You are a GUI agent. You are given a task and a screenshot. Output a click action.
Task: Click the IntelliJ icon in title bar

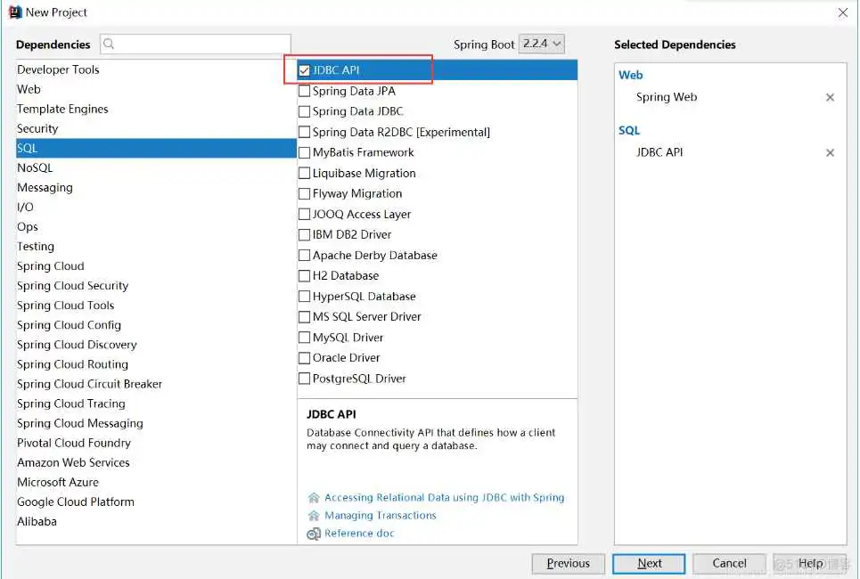(x=14, y=12)
